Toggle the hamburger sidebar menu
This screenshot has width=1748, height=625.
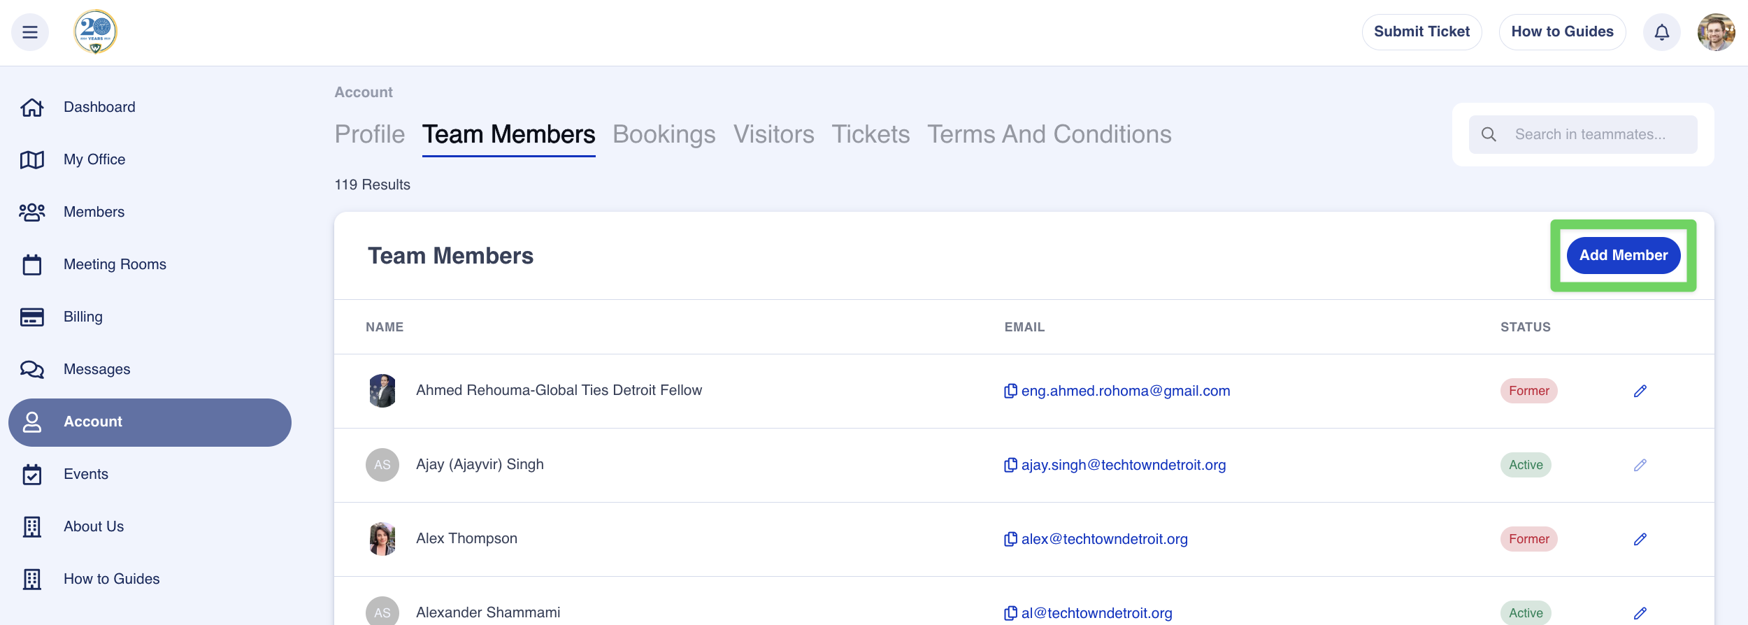click(30, 32)
